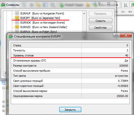This screenshot has height=115, width=134.
Task: Click the Спред row value 0
Action: [127, 45]
